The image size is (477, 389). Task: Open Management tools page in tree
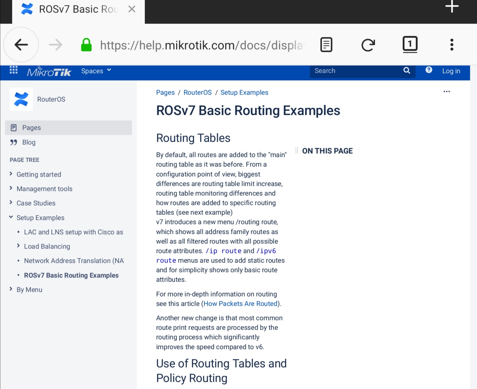coord(44,189)
